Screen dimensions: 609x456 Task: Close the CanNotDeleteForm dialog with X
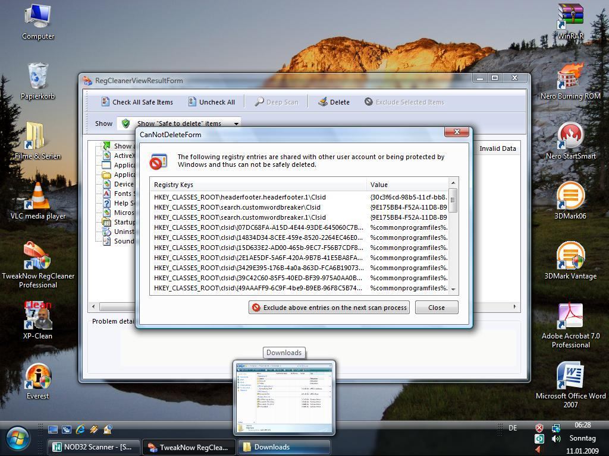457,132
